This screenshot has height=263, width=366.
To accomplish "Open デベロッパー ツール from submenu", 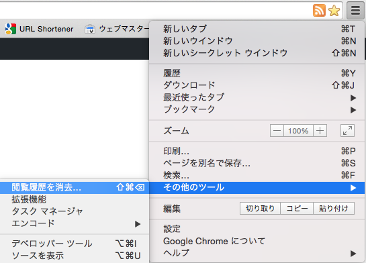I will tap(75, 244).
